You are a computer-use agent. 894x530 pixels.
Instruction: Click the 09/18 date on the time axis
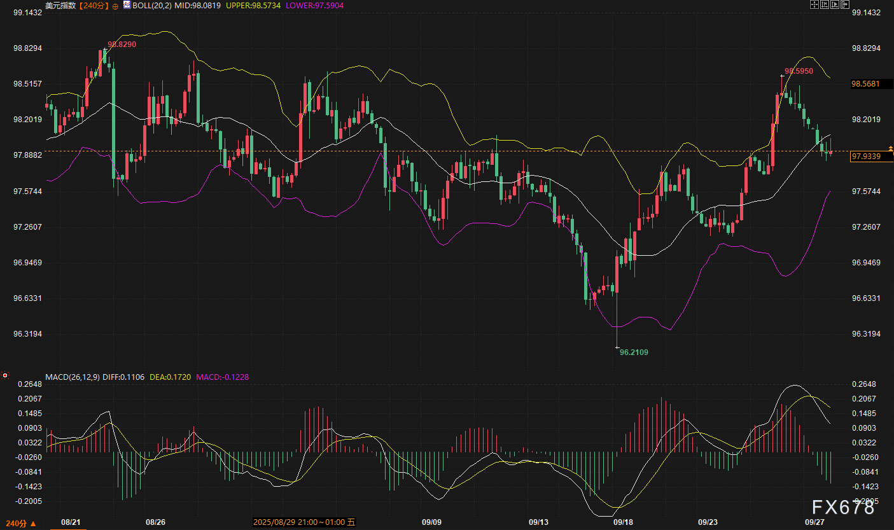pos(622,522)
